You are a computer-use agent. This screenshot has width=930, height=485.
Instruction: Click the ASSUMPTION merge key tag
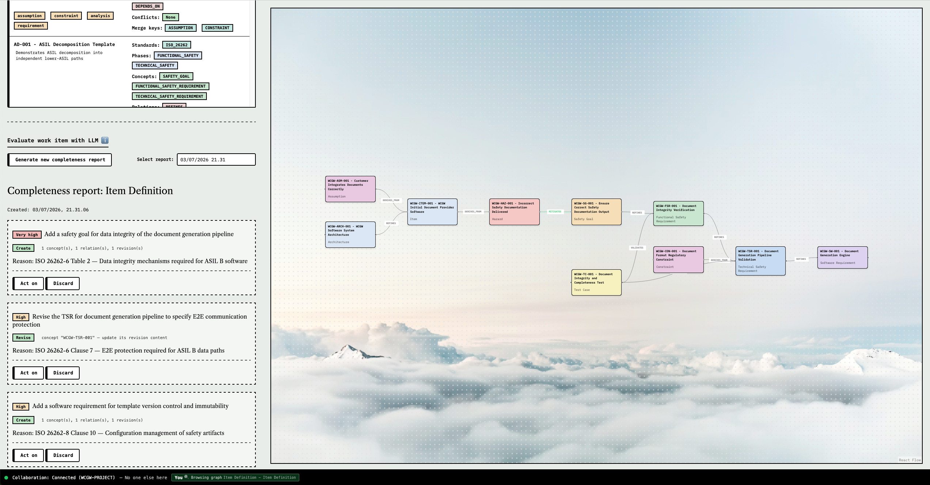coord(181,28)
